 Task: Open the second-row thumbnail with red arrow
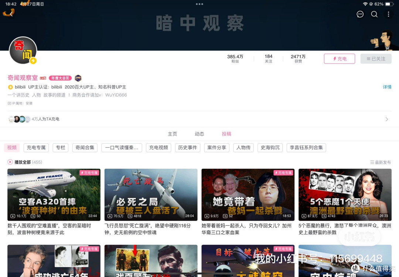(x=151, y=261)
